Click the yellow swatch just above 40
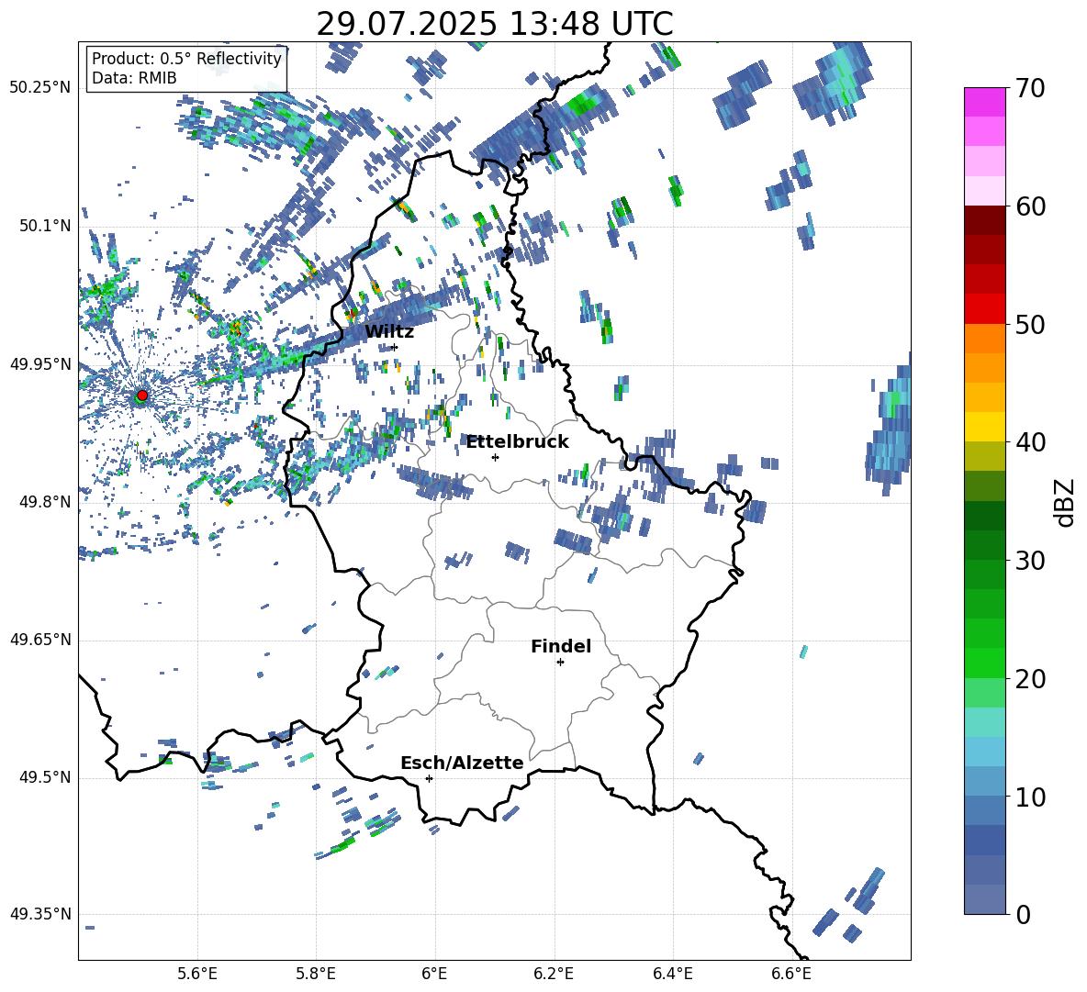The image size is (1087, 992). click(984, 427)
